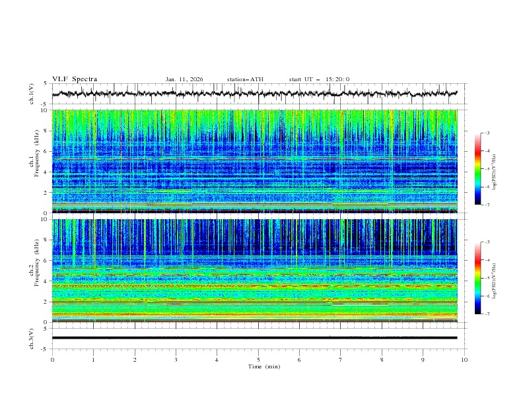Click time axis tick label "8"

click(382, 360)
